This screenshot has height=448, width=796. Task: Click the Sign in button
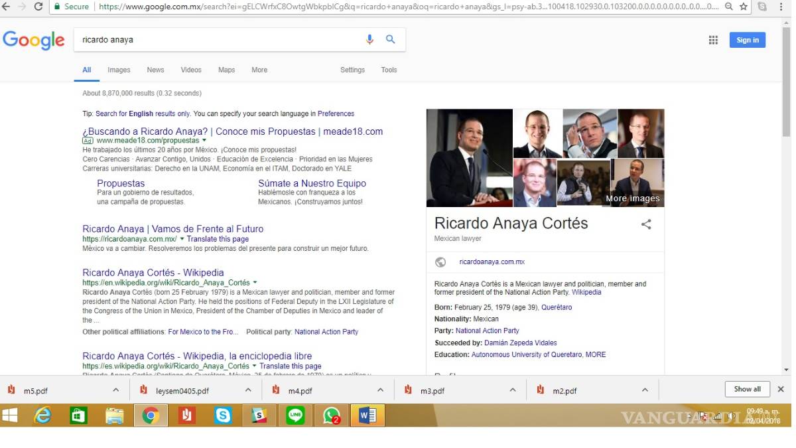[748, 40]
